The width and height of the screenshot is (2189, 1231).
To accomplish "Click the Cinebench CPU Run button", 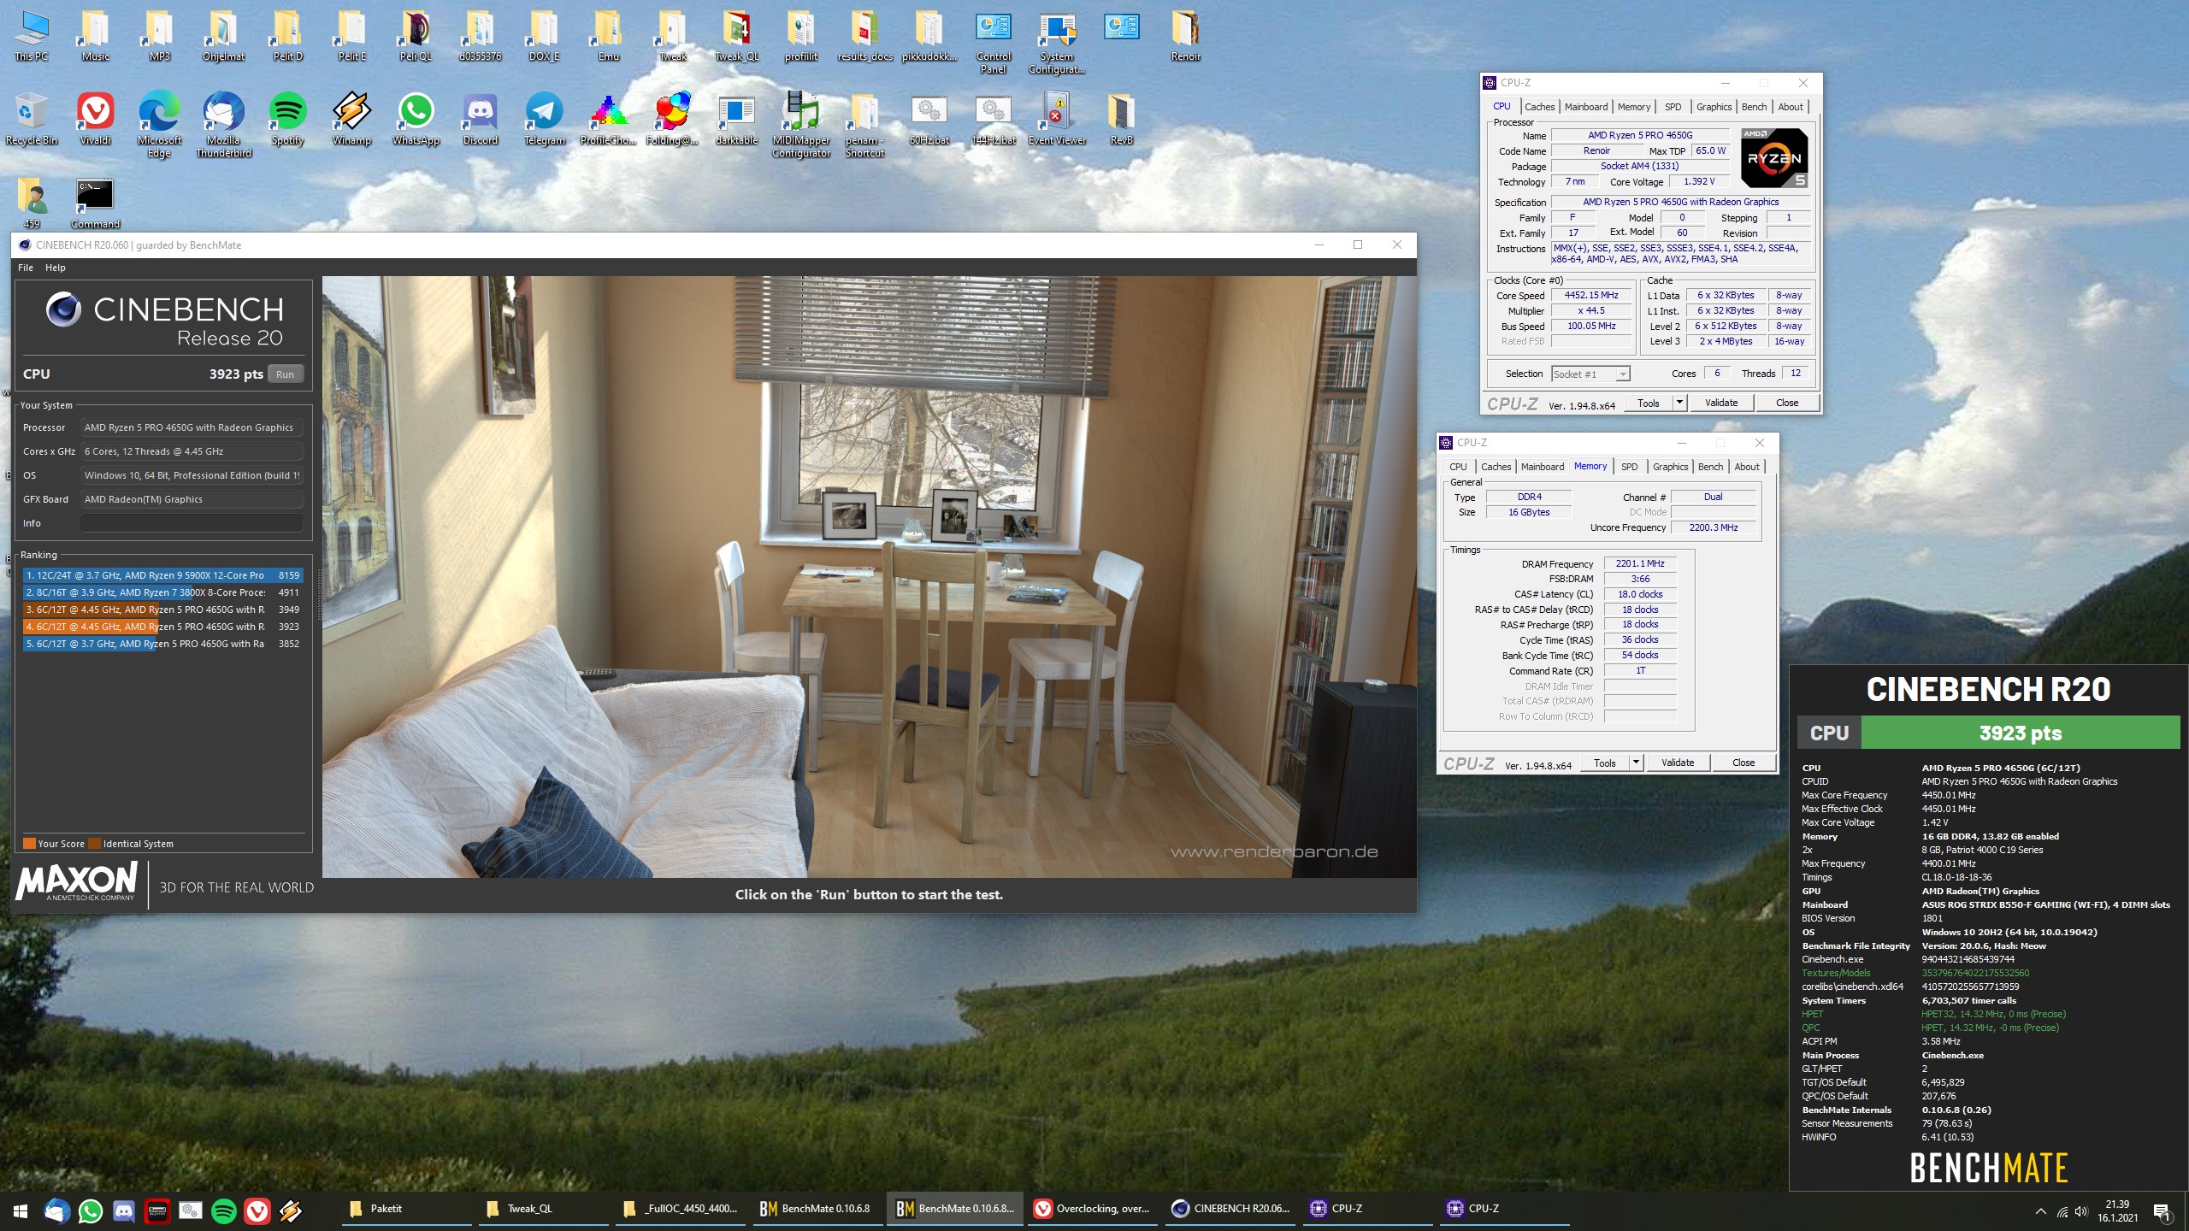I will [286, 374].
